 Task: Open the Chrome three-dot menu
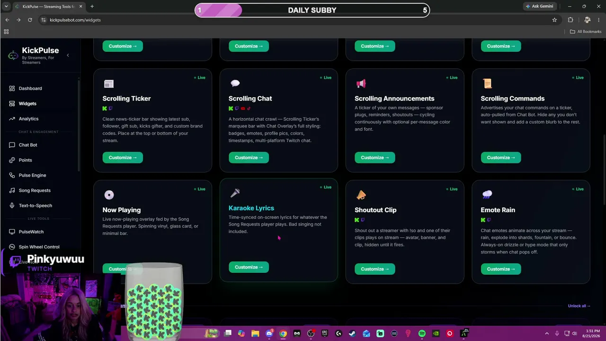[x=598, y=20]
